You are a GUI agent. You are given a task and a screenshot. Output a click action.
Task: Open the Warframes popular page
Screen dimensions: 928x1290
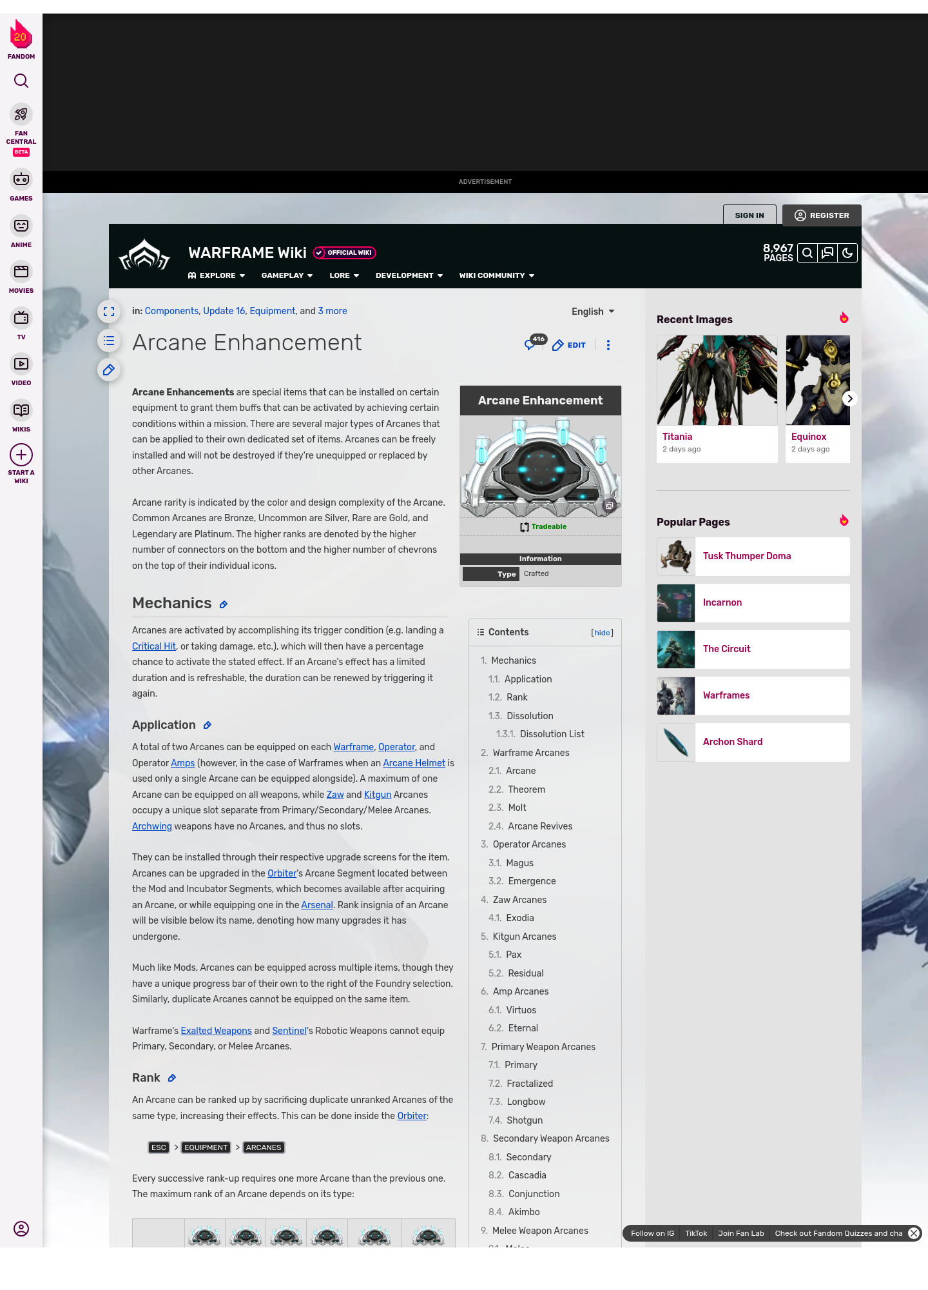[x=753, y=696]
